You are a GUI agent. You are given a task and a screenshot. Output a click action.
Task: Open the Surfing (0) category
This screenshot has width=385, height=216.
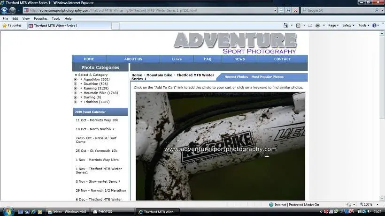click(x=92, y=97)
